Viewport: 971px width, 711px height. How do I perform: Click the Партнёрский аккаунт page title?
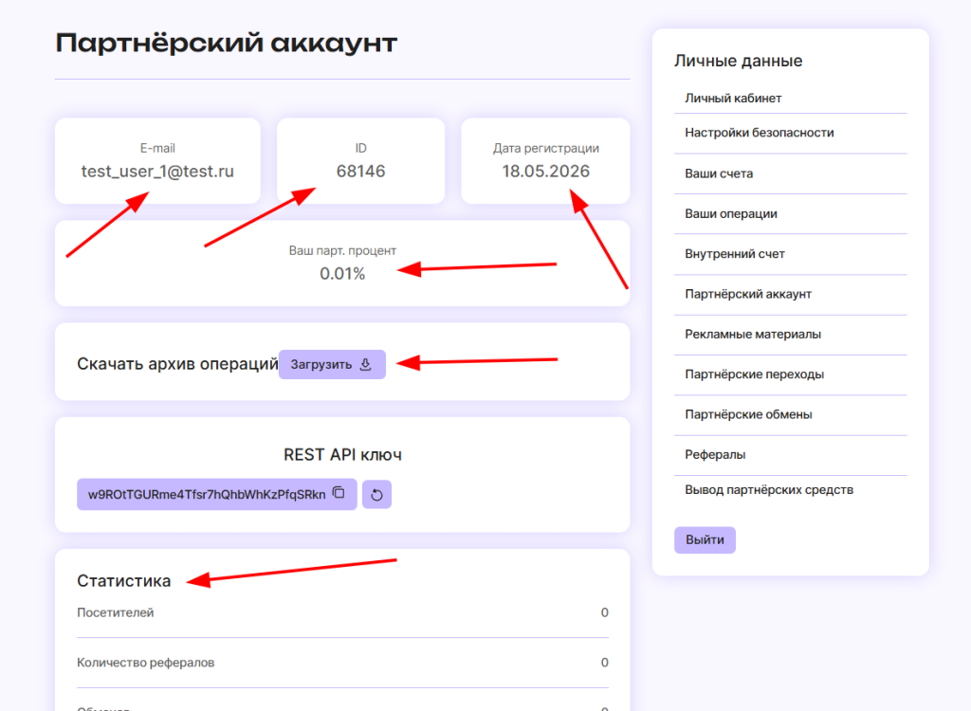[226, 44]
